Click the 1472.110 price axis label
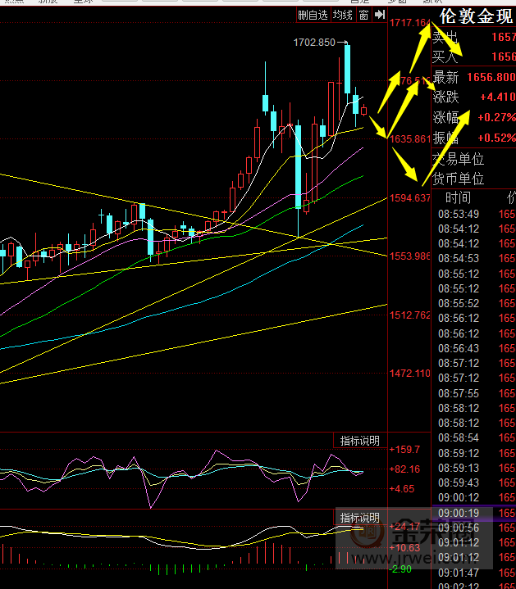This screenshot has height=589, width=516. coord(410,374)
